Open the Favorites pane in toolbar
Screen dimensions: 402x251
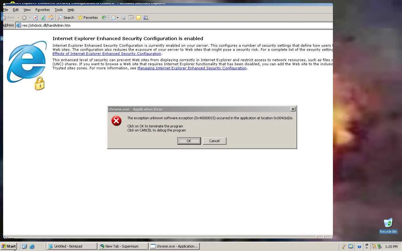click(88, 18)
